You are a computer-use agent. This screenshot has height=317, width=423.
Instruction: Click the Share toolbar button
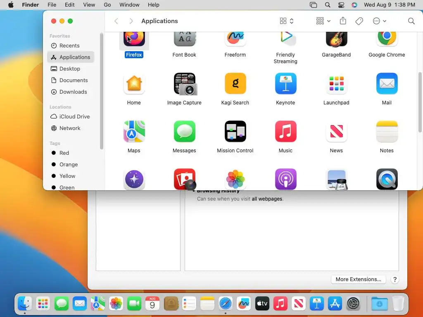coord(343,21)
